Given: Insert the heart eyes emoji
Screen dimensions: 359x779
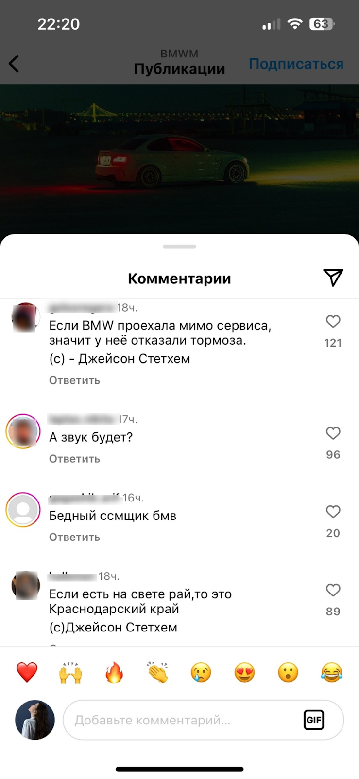Looking at the screenshot, I should (244, 672).
